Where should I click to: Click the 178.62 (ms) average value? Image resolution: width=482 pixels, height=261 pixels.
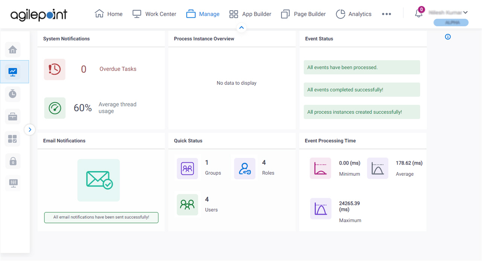point(409,163)
